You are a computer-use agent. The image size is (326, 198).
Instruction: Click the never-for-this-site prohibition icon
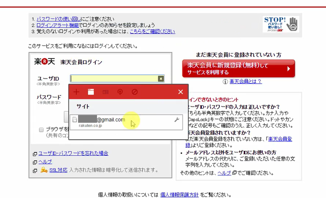[x=135, y=92]
